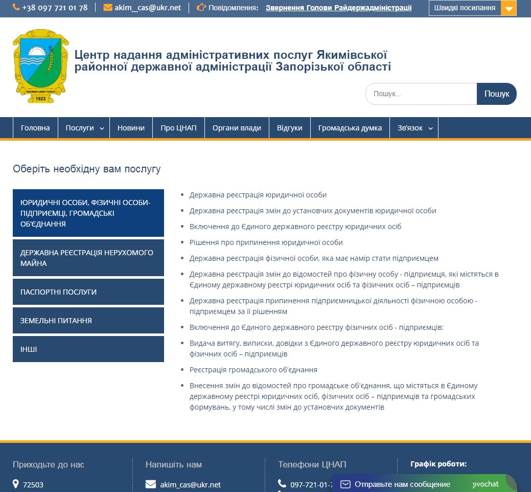Viewport: 531px width, 492px height.
Task: Open the Звернення Голови Райдержадміністрації link
Action: click(339, 8)
